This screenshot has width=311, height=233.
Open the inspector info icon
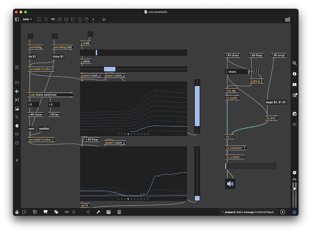(x=295, y=74)
